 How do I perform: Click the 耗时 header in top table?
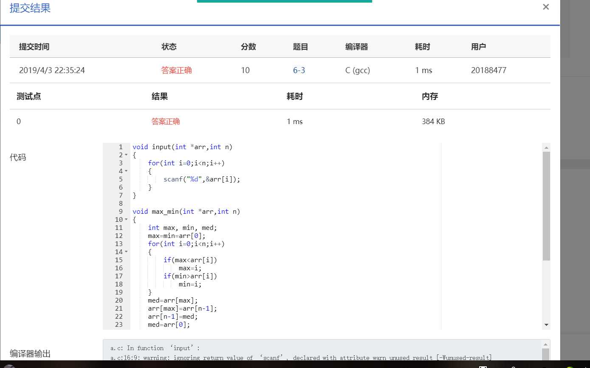tap(423, 47)
